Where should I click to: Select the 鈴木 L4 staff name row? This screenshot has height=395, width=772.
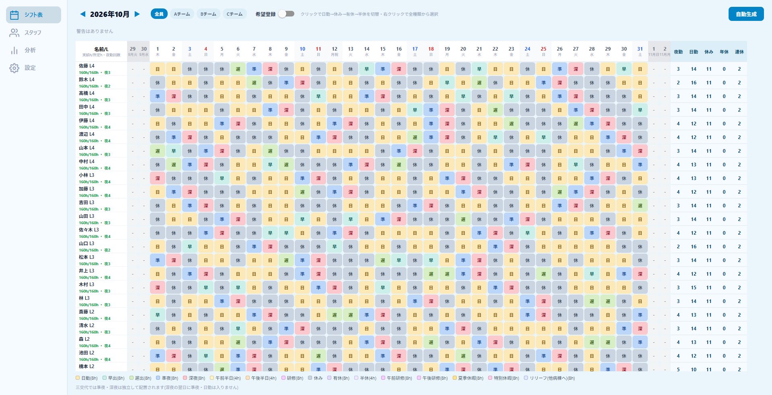coord(101,83)
